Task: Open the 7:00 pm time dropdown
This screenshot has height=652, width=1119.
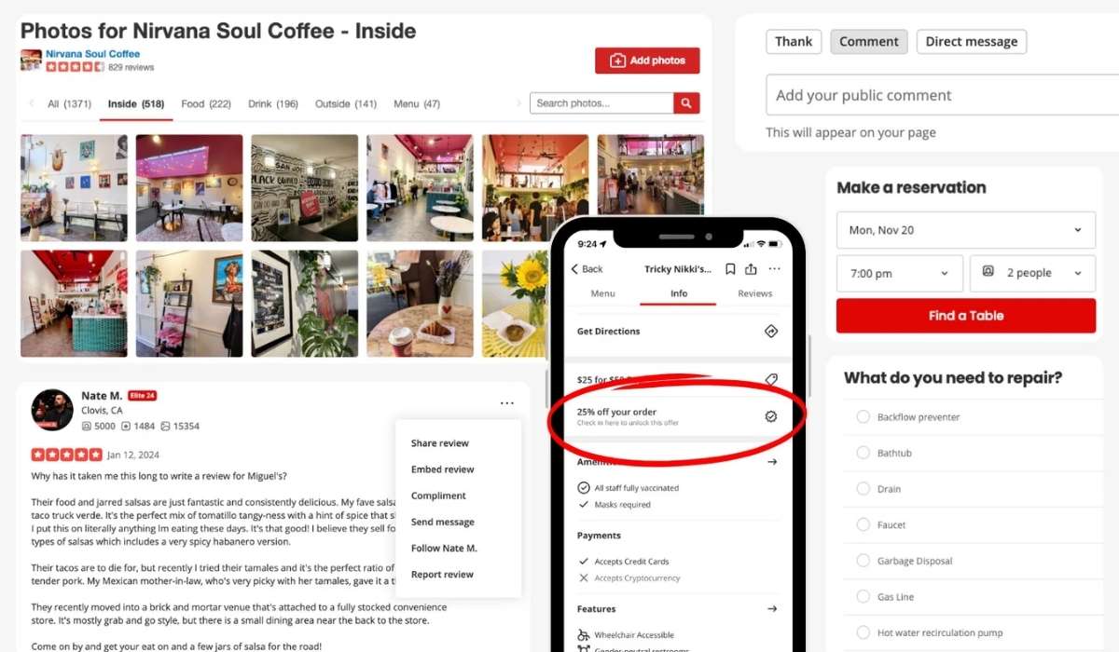Action: tap(899, 274)
